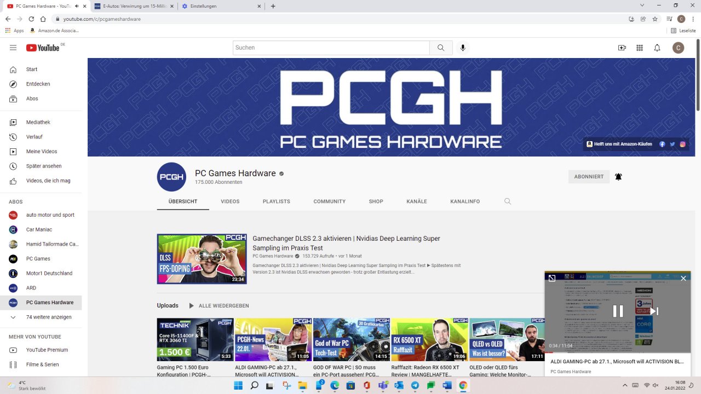Reload the page
Viewport: 701px width, 394px height.
pos(31,19)
